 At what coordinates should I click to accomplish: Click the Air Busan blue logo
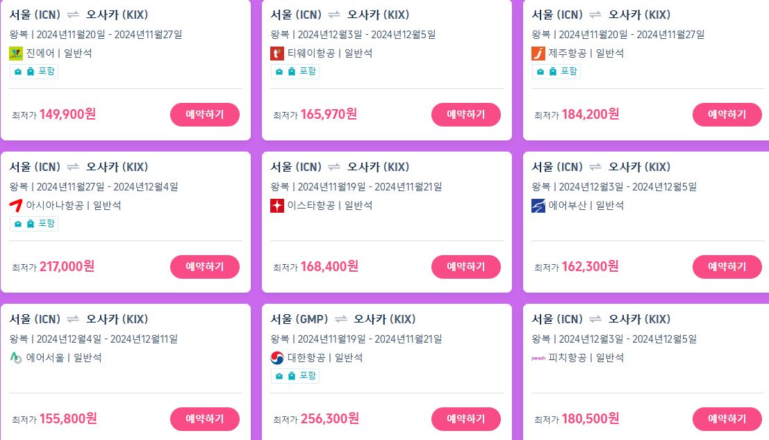click(x=538, y=205)
